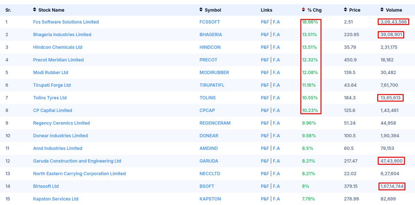
Task: Click the TOLINS symbol link
Action: (208, 98)
